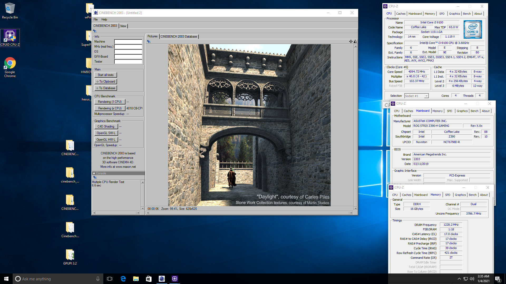
Task: Run OpenGL SW-L benchmark
Action: [106, 133]
